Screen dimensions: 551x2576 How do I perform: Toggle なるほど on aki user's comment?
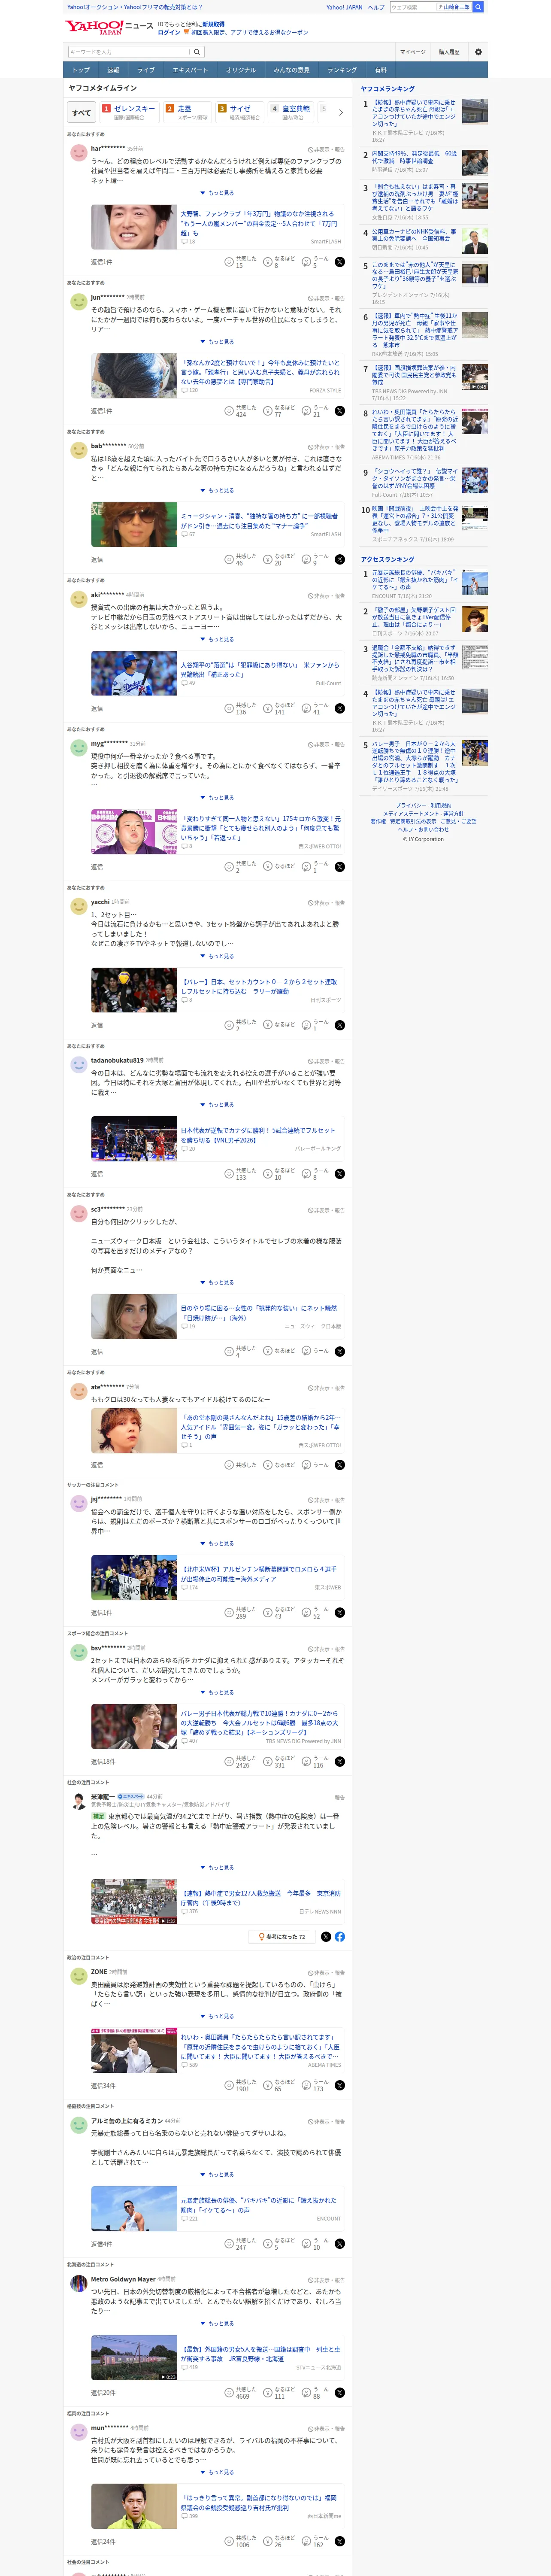click(x=279, y=709)
